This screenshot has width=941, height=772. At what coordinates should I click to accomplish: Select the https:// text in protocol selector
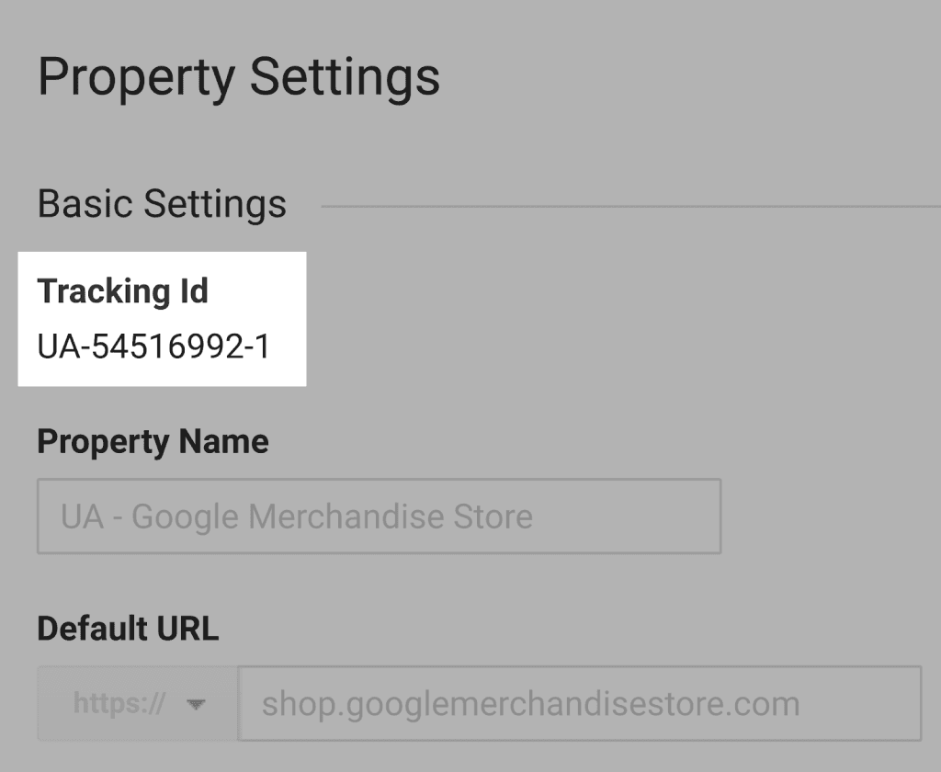click(119, 703)
